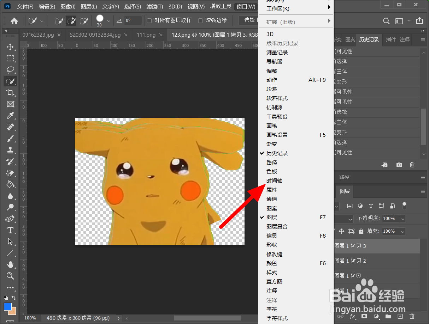This screenshot has width=429, height=324.
Task: Open the Fill dropdown arrow
Action: point(402,231)
